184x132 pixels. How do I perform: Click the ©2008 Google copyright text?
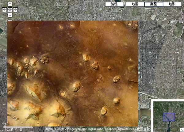(x=54, y=129)
